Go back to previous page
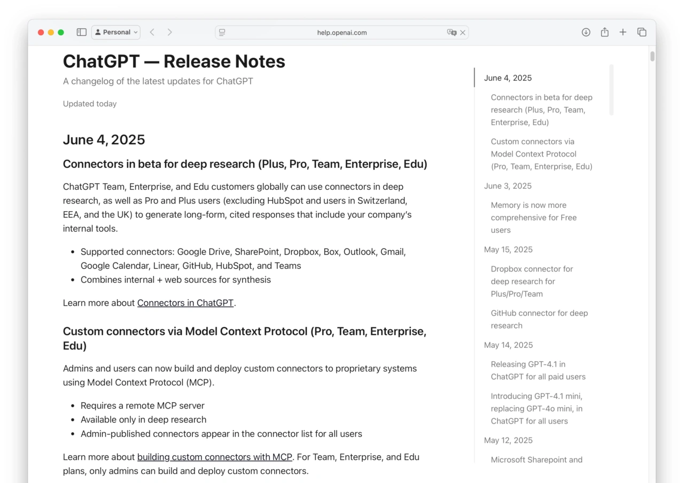The height and width of the screenshot is (483, 684). coord(152,32)
